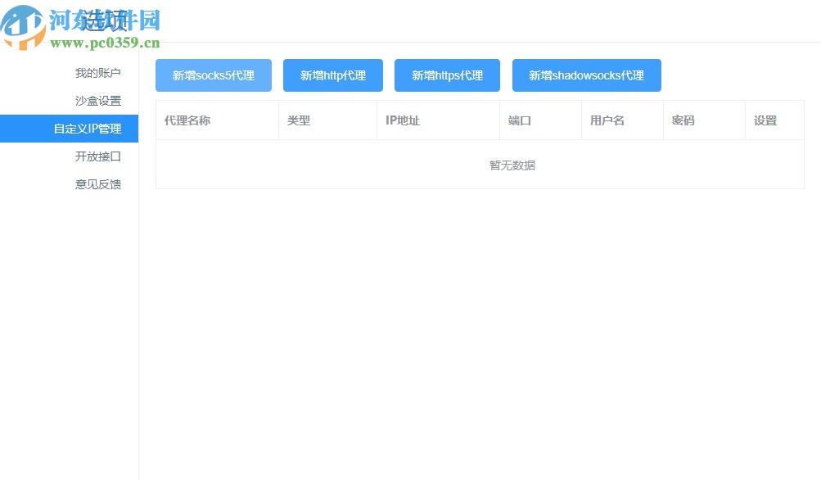Screen dimensions: 821x480
Task: Click the 新增https代理 button
Action: coord(446,75)
